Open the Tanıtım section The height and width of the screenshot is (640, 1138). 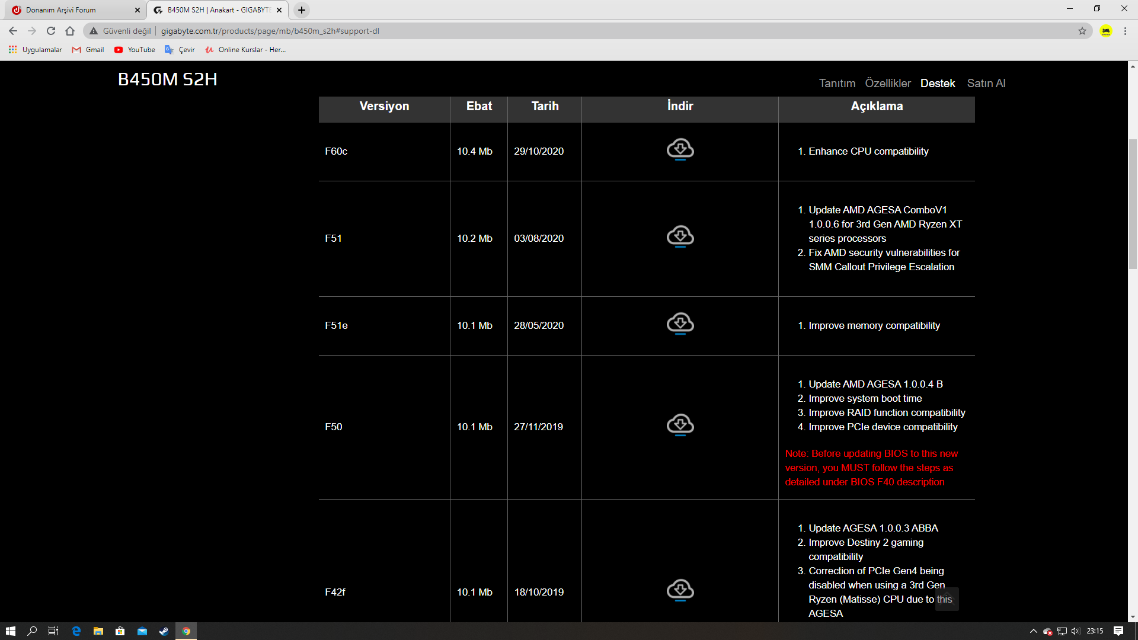(837, 84)
